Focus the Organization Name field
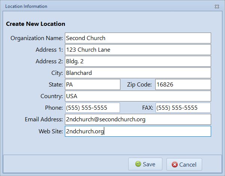The image size is (225, 176). pos(138,38)
